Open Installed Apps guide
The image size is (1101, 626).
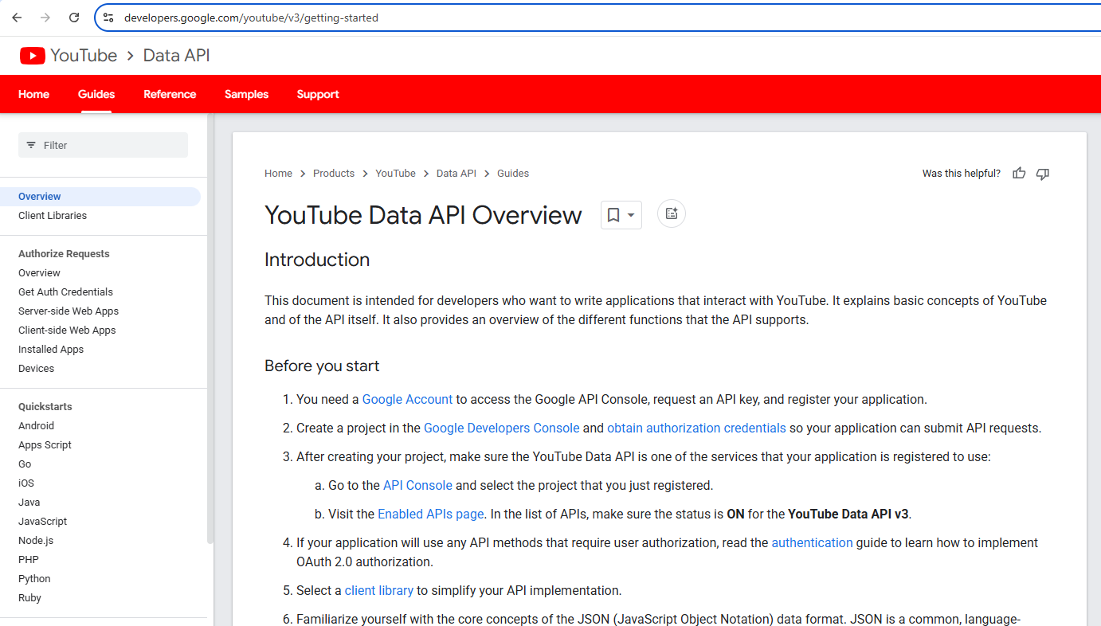[51, 350]
